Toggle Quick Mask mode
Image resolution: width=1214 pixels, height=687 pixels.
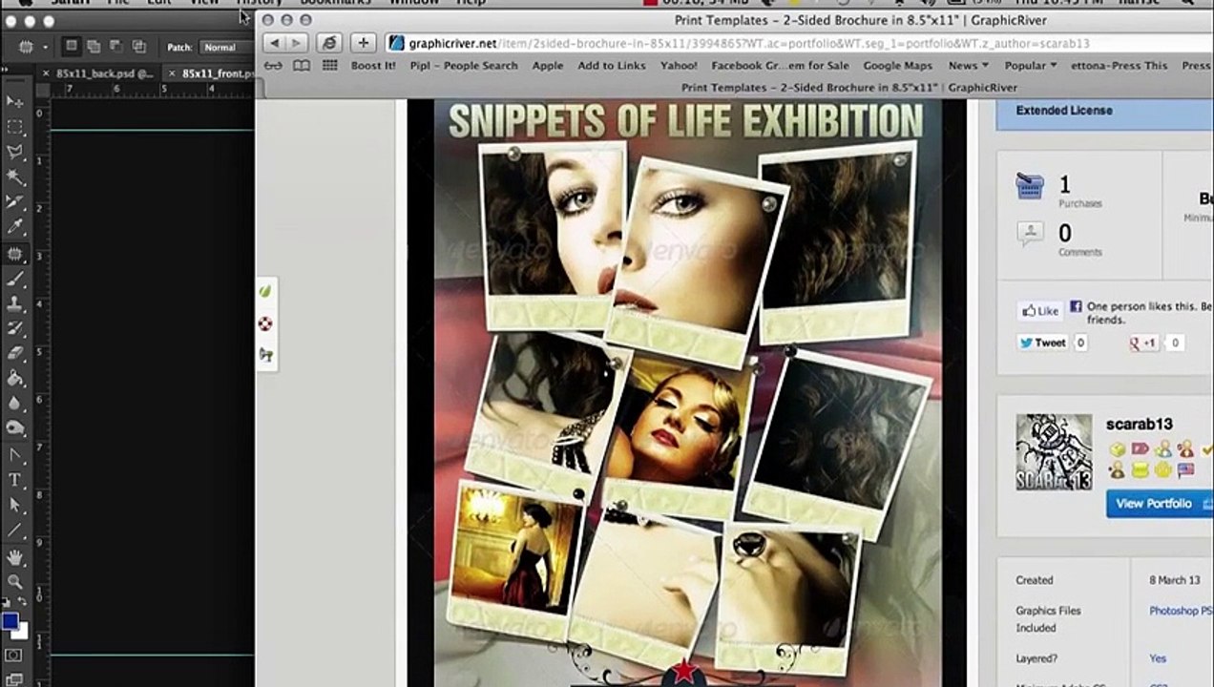14,656
